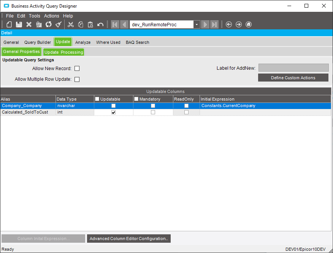
Task: Open the File menu
Action: pos(10,16)
